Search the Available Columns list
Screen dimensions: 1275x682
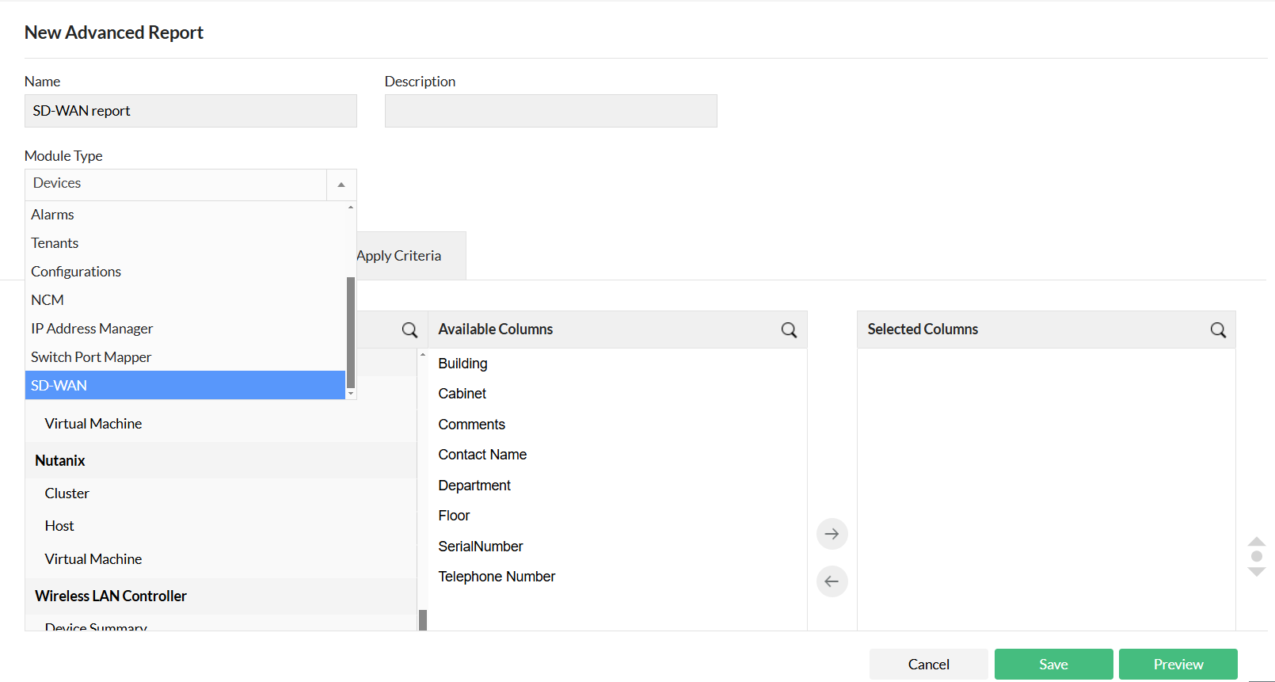pos(789,330)
